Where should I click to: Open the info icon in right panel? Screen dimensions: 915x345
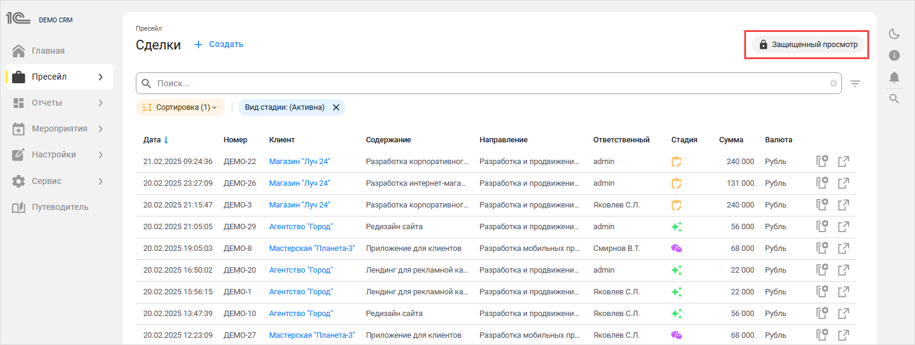(x=894, y=55)
